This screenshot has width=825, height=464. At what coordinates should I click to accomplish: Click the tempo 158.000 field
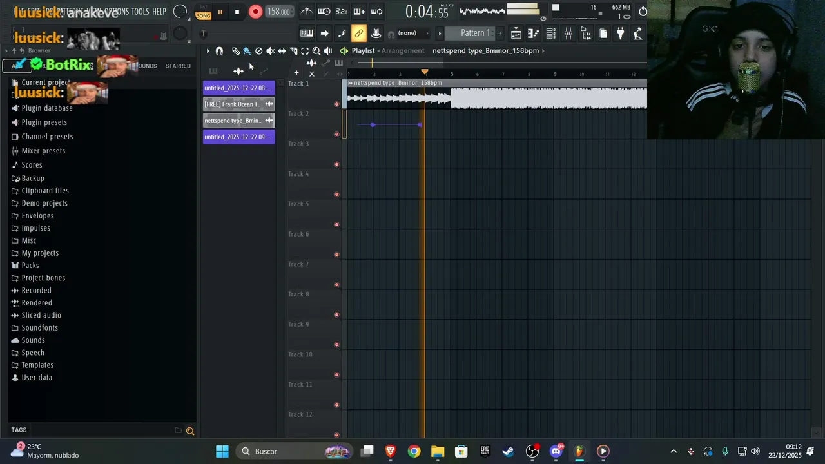tap(278, 12)
